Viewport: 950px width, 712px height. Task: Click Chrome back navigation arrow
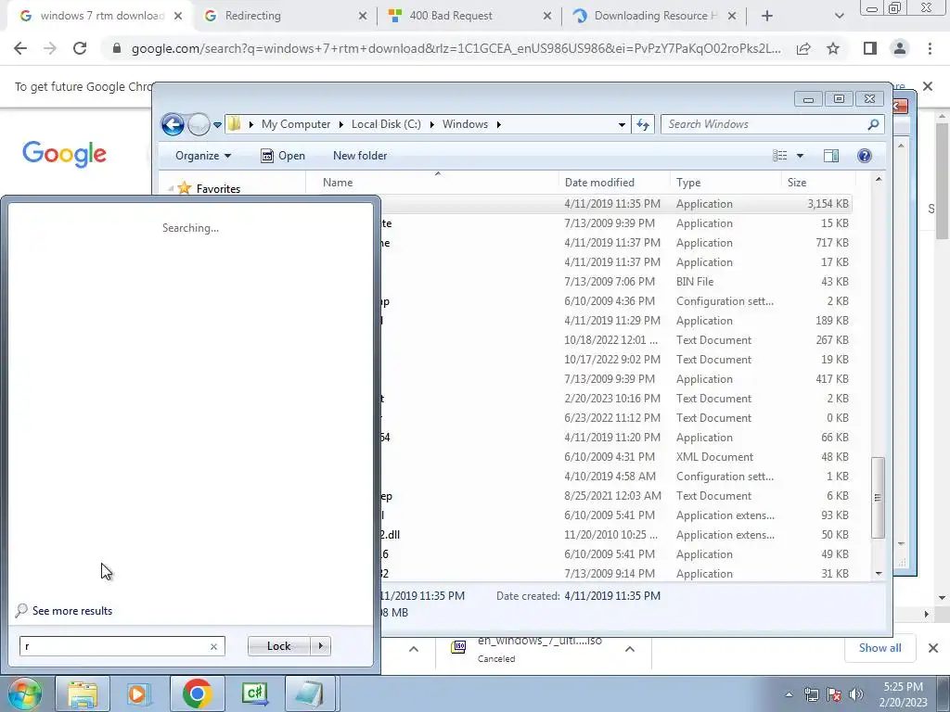tap(20, 48)
